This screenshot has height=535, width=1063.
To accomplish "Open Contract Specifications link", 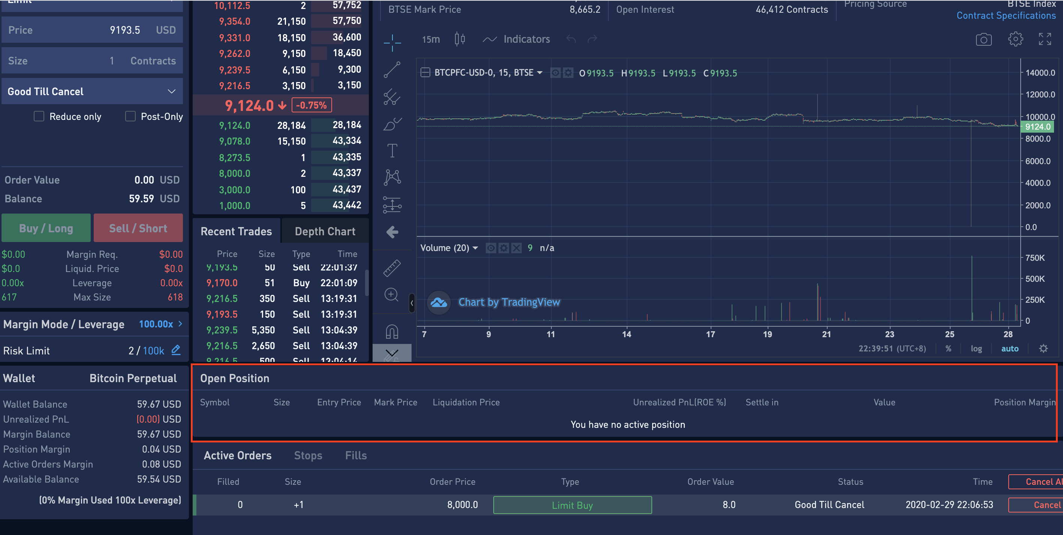I will (x=1006, y=16).
